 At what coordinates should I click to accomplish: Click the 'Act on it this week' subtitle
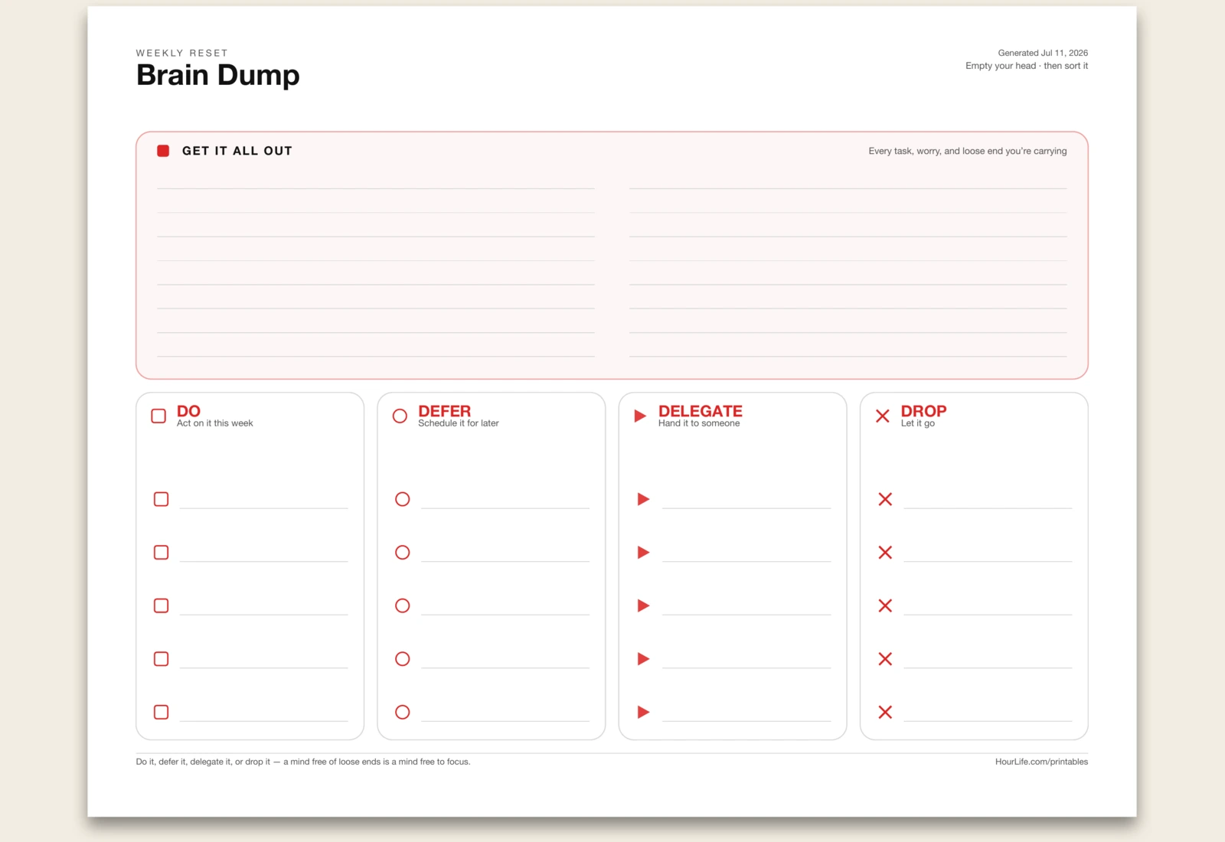click(214, 423)
